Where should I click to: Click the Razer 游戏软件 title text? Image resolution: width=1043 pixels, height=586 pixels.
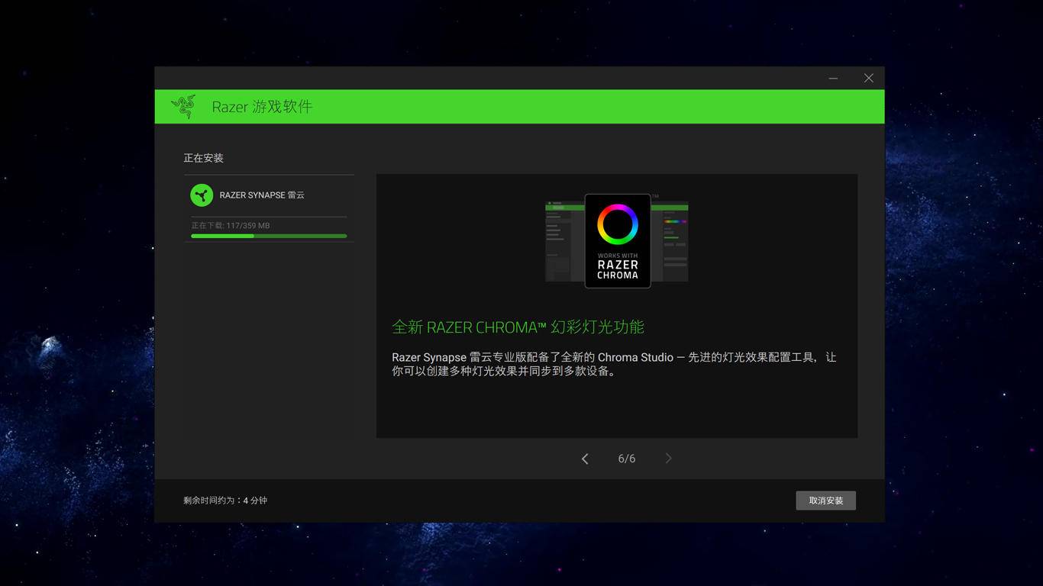[x=262, y=107]
